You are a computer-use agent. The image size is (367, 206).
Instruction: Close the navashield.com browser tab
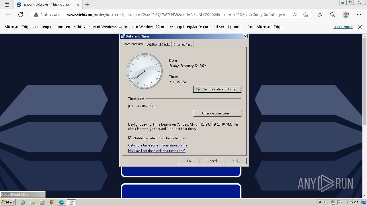(x=78, y=5)
